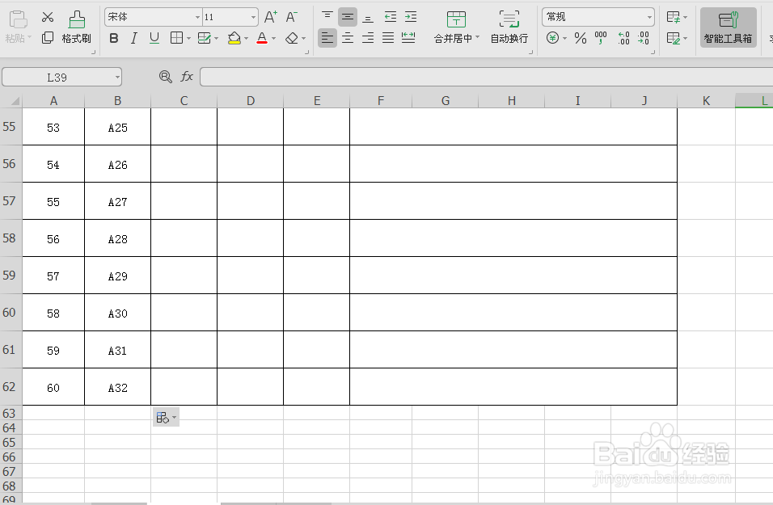Open fill color dropdown arrow

pos(246,39)
